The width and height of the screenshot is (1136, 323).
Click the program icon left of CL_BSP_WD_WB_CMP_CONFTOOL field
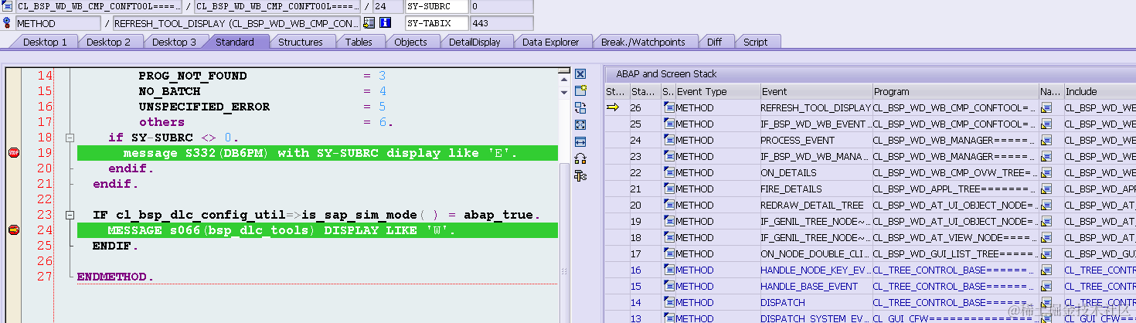(x=8, y=6)
